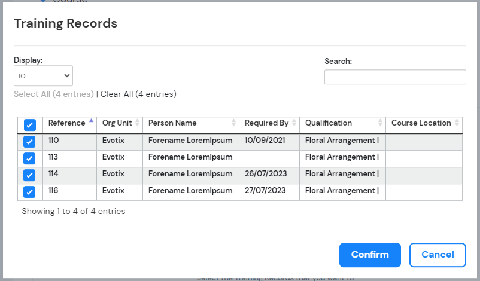Image resolution: width=480 pixels, height=281 pixels.
Task: Click Evotix in row 113
Action: click(113, 157)
